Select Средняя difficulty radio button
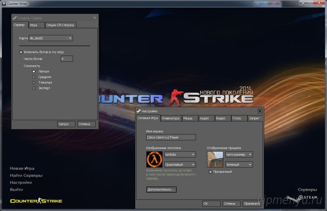The width and height of the screenshot is (327, 211). tap(34, 77)
